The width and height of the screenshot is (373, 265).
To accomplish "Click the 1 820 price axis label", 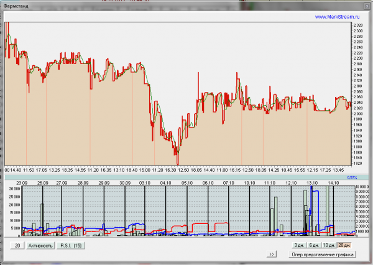I will pyautogui.click(x=358, y=164).
